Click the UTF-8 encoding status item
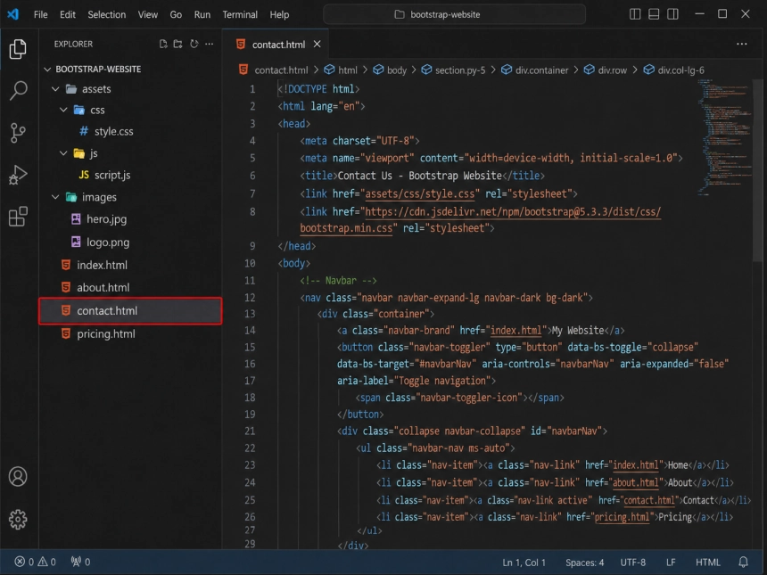Viewport: 767px width, 575px height. (x=633, y=563)
